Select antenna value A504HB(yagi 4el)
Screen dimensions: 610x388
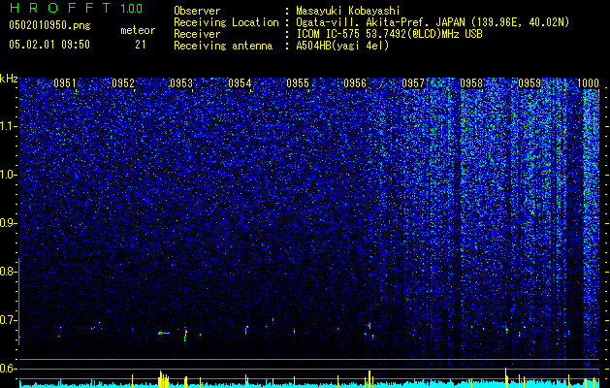(x=342, y=46)
